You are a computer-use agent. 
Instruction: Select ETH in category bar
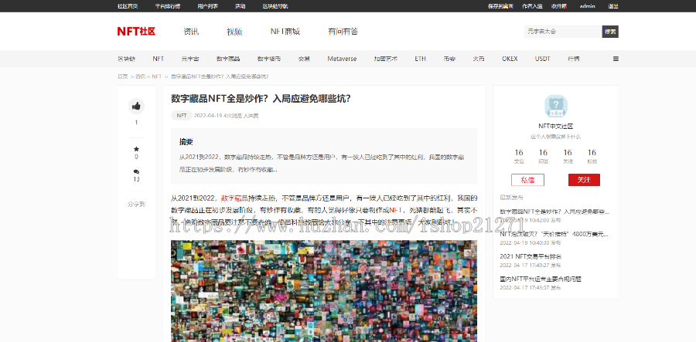click(x=420, y=59)
